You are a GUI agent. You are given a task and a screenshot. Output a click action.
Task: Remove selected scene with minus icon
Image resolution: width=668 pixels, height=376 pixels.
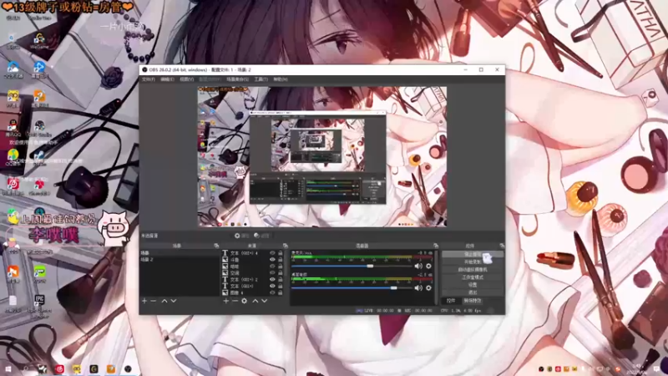click(x=154, y=301)
